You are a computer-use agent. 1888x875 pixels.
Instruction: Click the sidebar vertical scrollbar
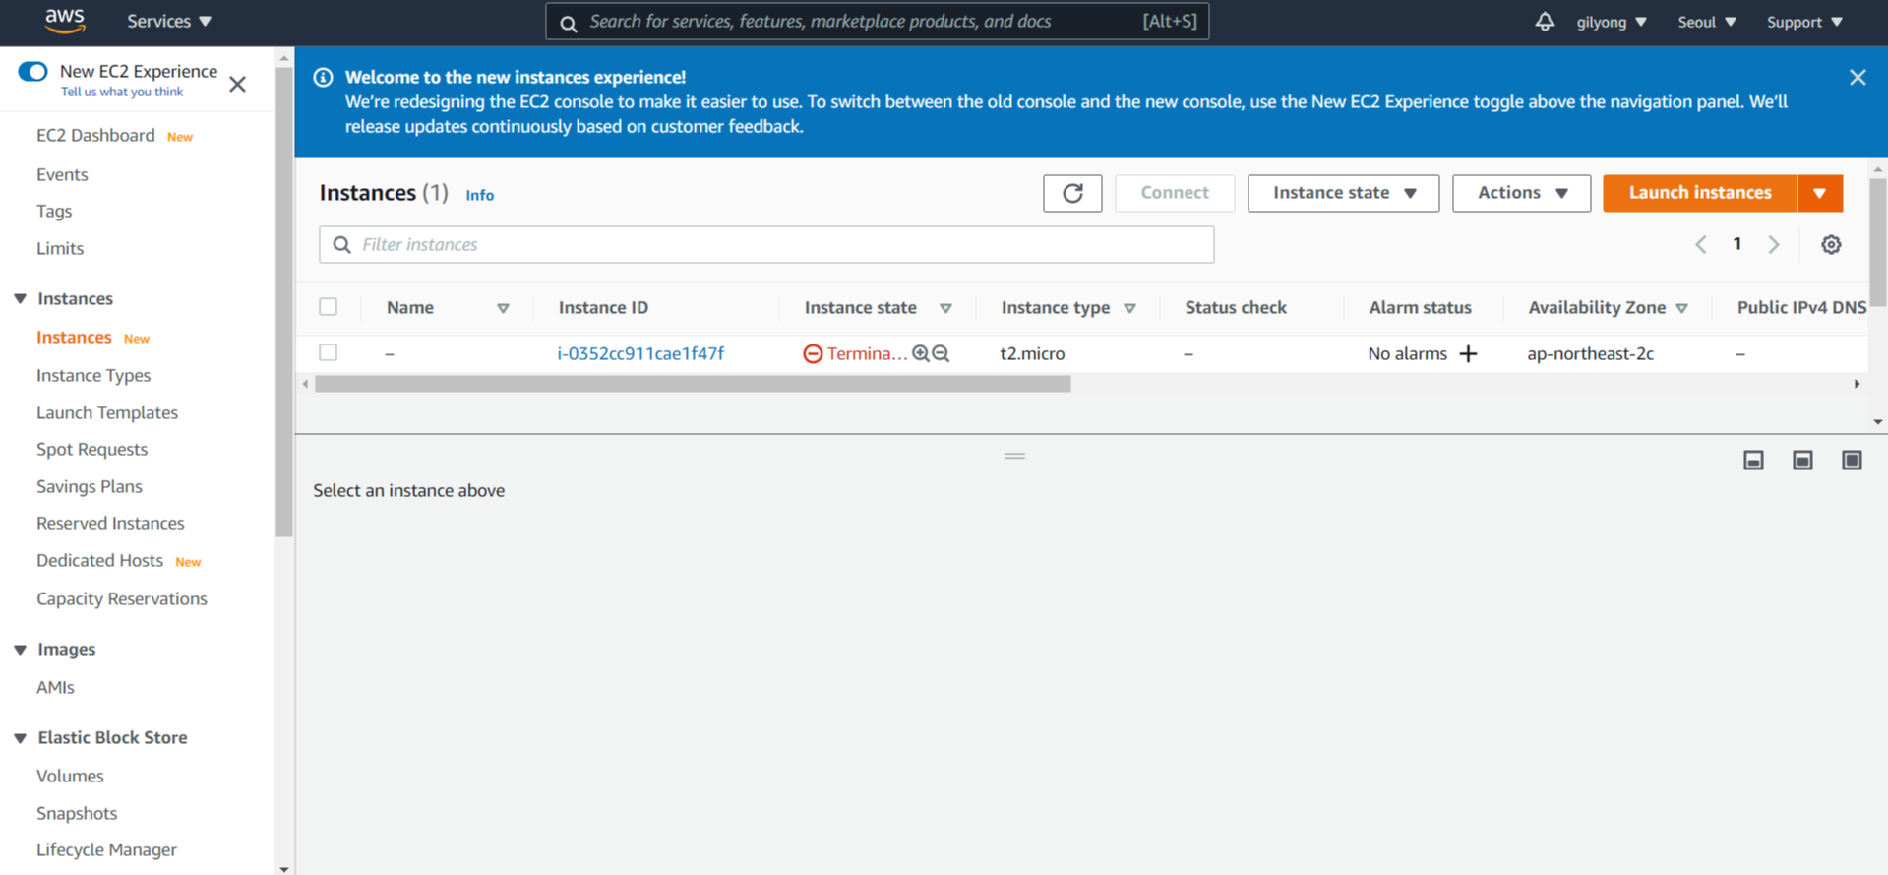pos(284,300)
